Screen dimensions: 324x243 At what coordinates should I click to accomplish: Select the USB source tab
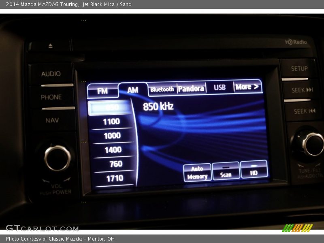click(x=220, y=87)
